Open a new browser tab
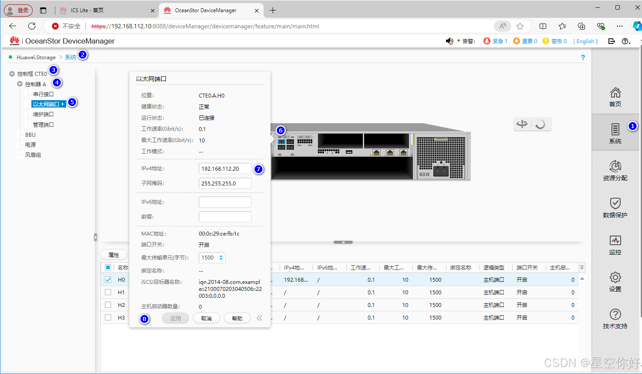The height and width of the screenshot is (374, 642). tap(273, 10)
